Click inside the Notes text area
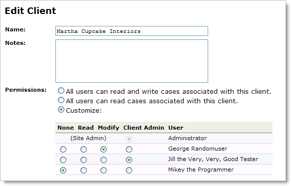 (x=132, y=61)
